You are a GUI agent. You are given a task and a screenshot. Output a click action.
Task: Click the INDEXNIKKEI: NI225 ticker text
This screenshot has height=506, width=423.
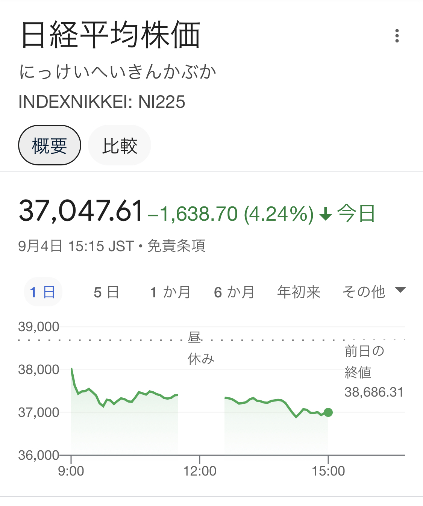[x=102, y=102]
